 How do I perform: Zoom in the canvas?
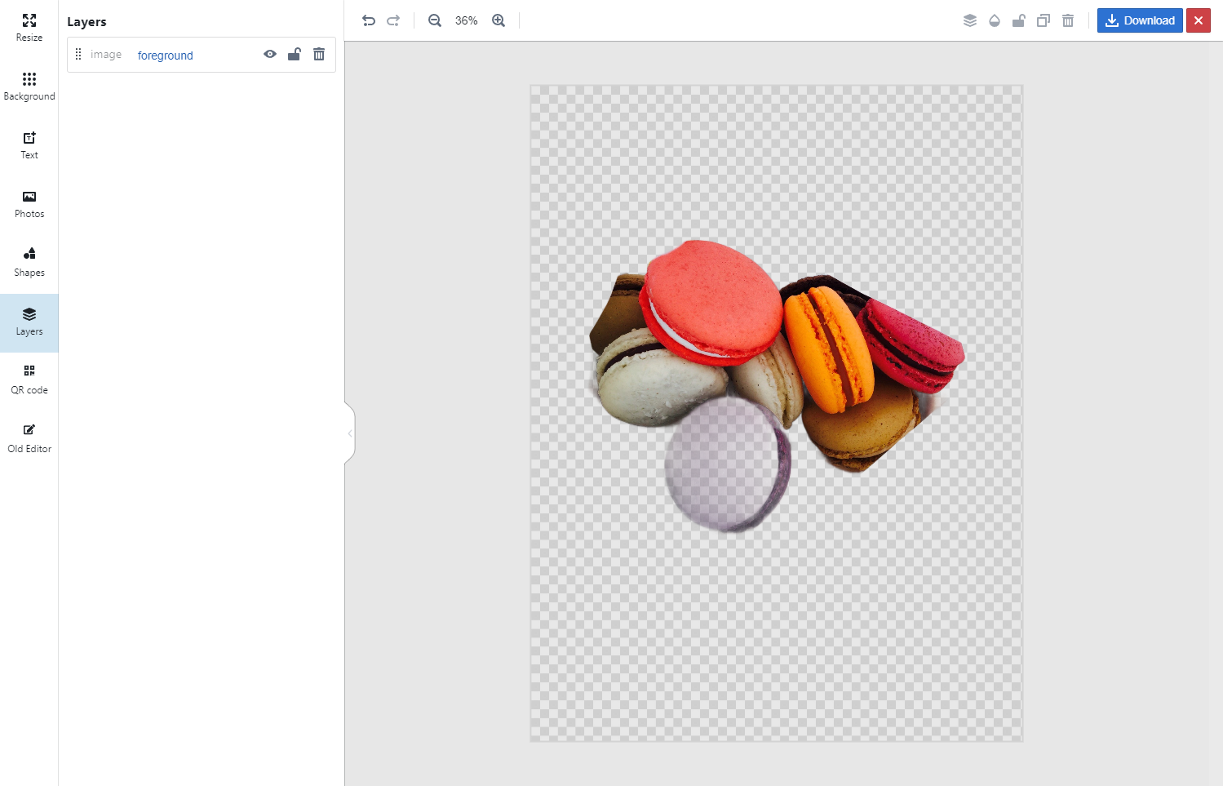click(499, 20)
